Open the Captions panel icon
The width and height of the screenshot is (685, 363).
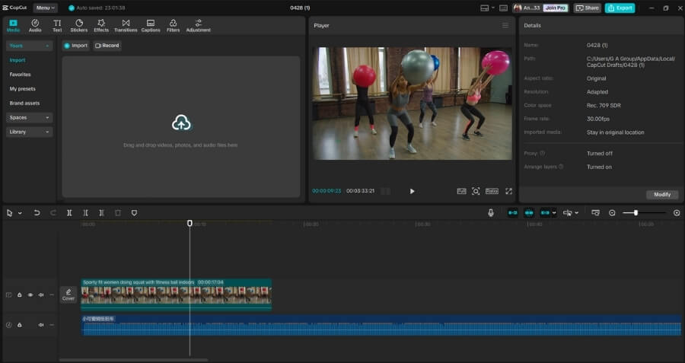click(x=151, y=26)
